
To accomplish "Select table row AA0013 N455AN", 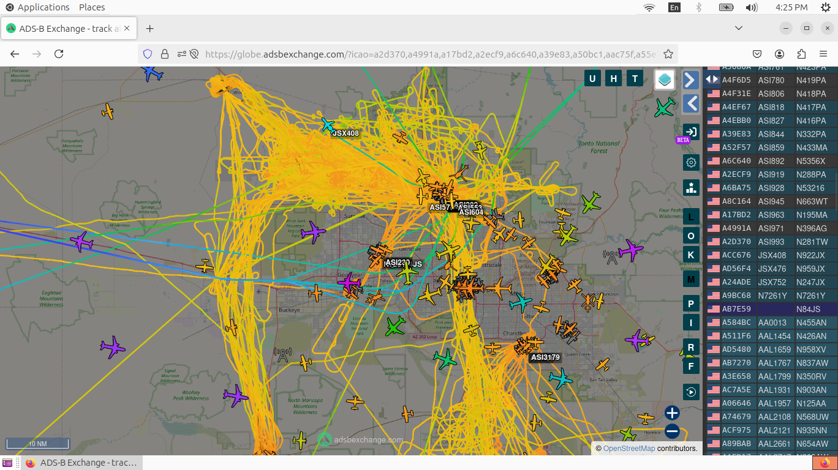I will tap(772, 323).
